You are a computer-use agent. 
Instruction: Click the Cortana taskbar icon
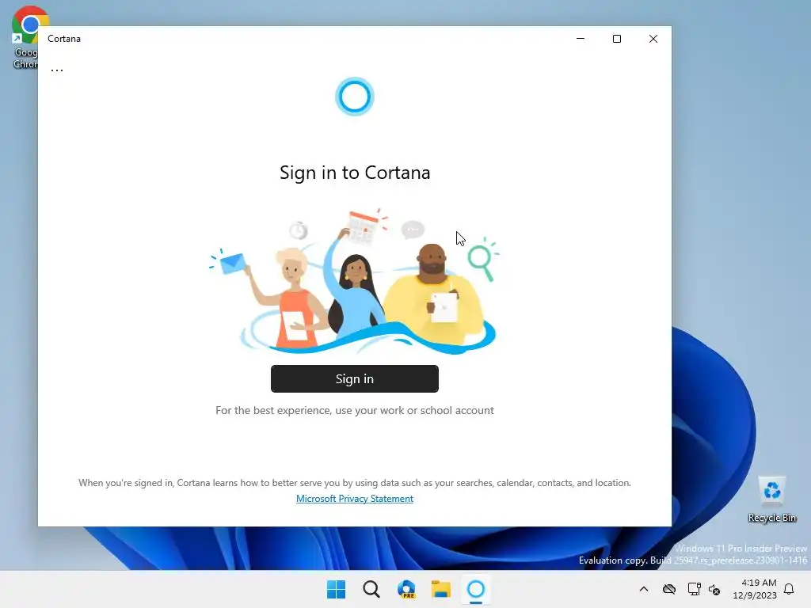click(476, 589)
